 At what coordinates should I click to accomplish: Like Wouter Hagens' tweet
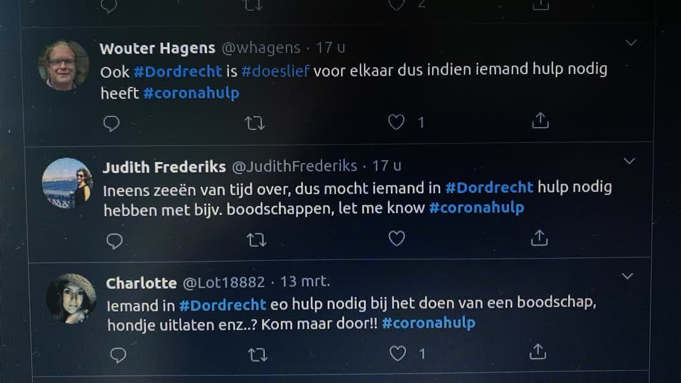point(397,122)
